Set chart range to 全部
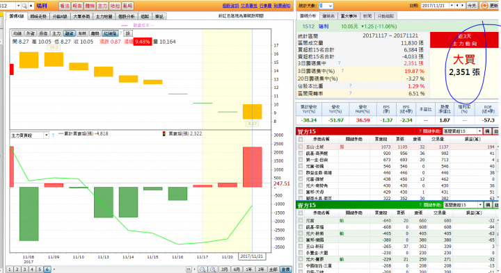The image size is (501, 273). click(x=273, y=270)
